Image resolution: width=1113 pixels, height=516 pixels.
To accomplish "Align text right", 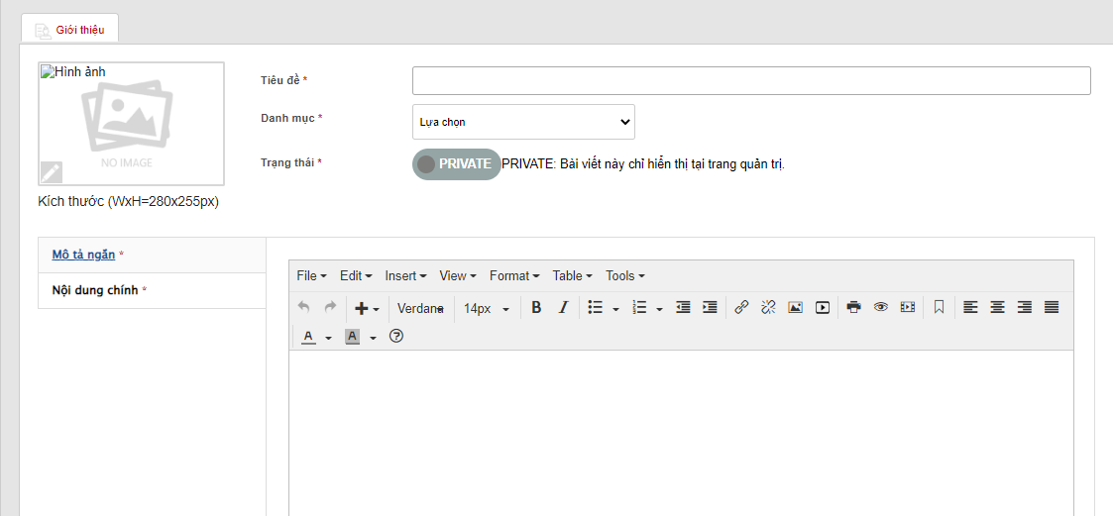I will [1024, 307].
